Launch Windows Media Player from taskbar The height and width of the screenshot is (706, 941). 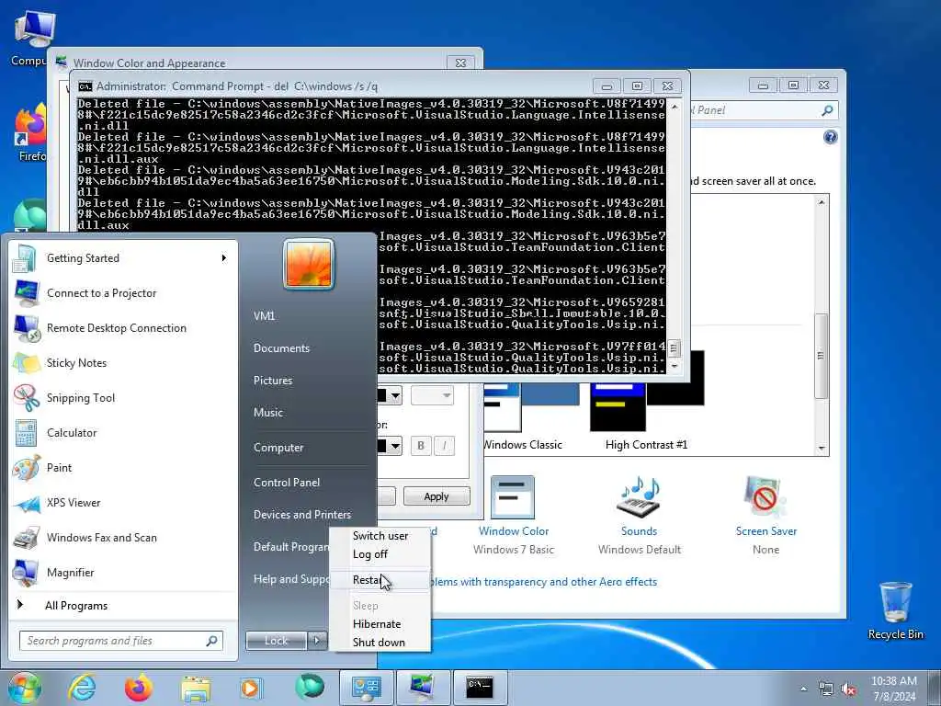pos(251,688)
